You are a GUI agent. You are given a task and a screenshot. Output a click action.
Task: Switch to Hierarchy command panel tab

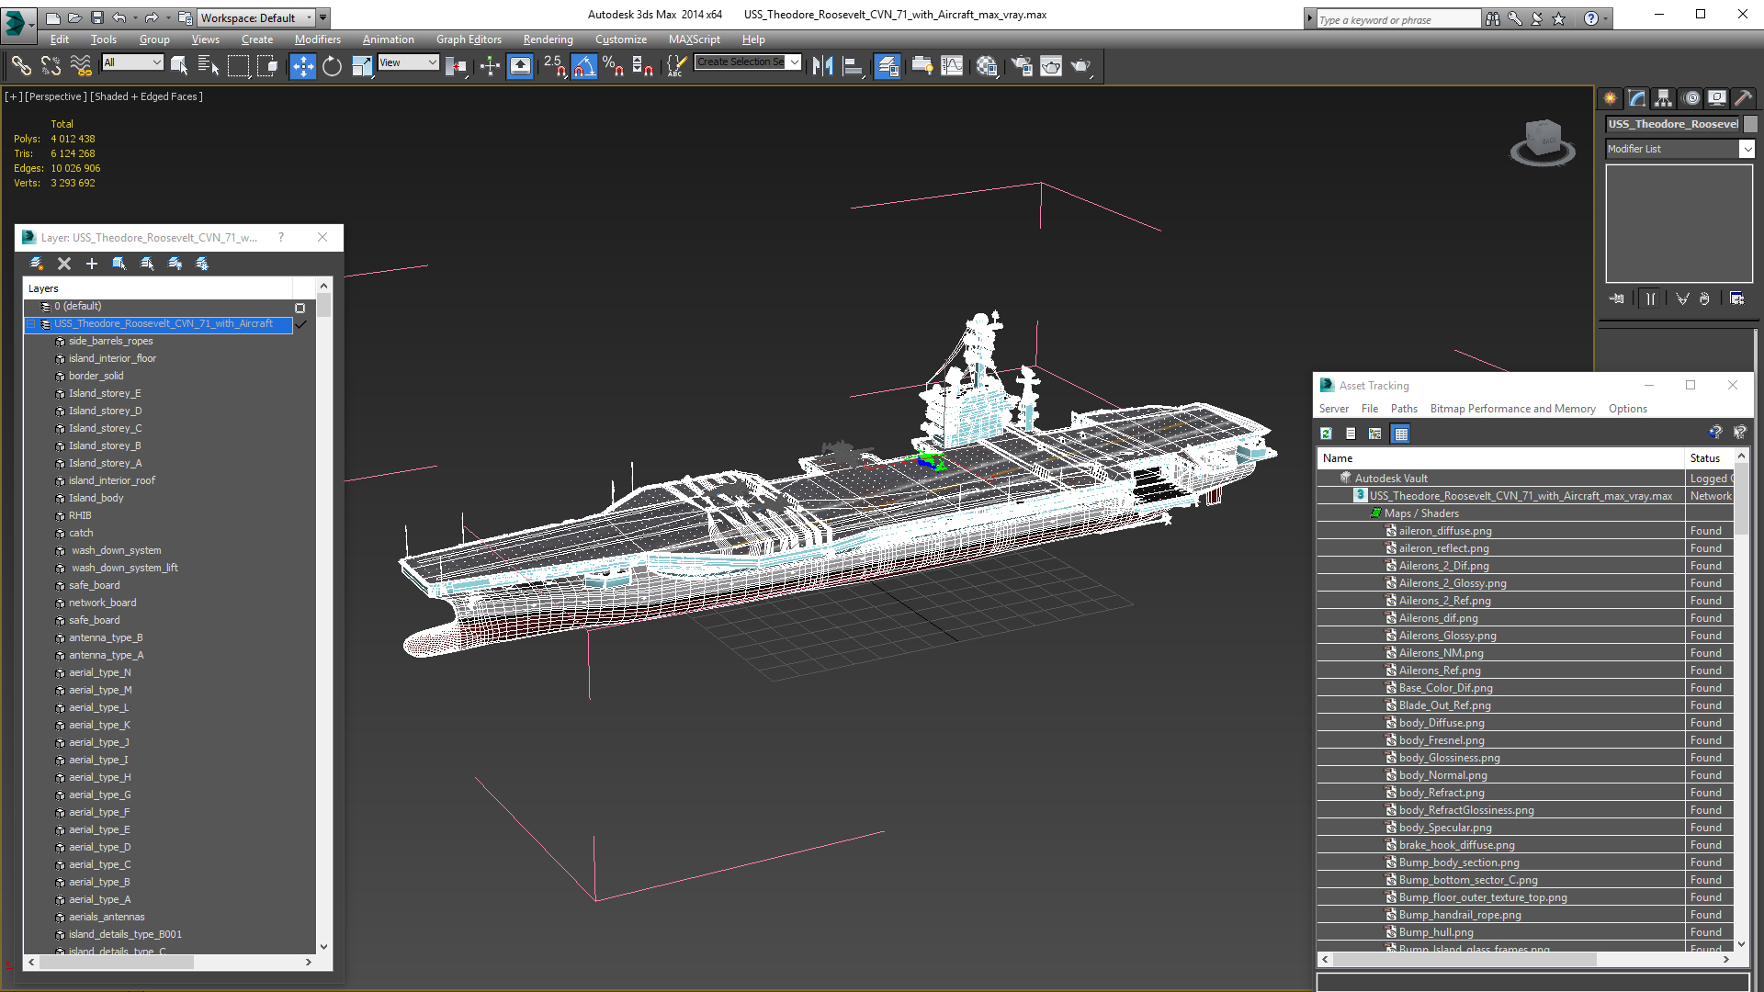[x=1663, y=98]
